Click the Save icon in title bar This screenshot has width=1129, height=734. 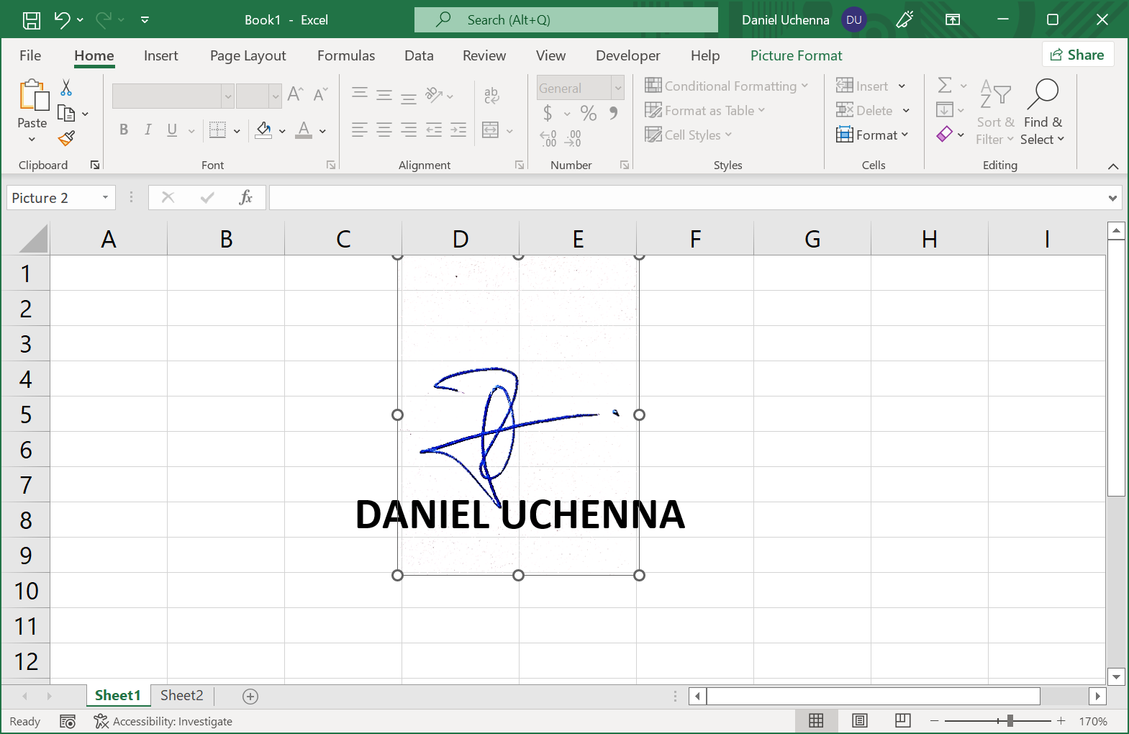(32, 20)
